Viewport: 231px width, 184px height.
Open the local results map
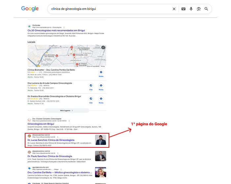(x=67, y=56)
